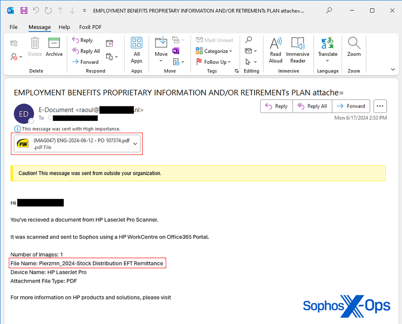Click Forward in the Respond group
Viewport: 402px width, 324px height.
pyautogui.click(x=85, y=62)
